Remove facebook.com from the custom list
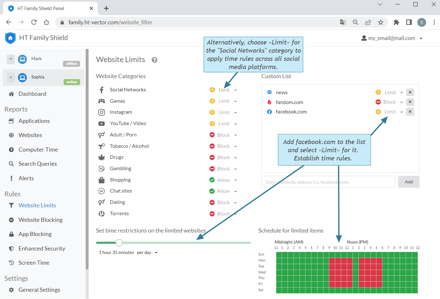The width and height of the screenshot is (440, 299). tap(410, 112)
